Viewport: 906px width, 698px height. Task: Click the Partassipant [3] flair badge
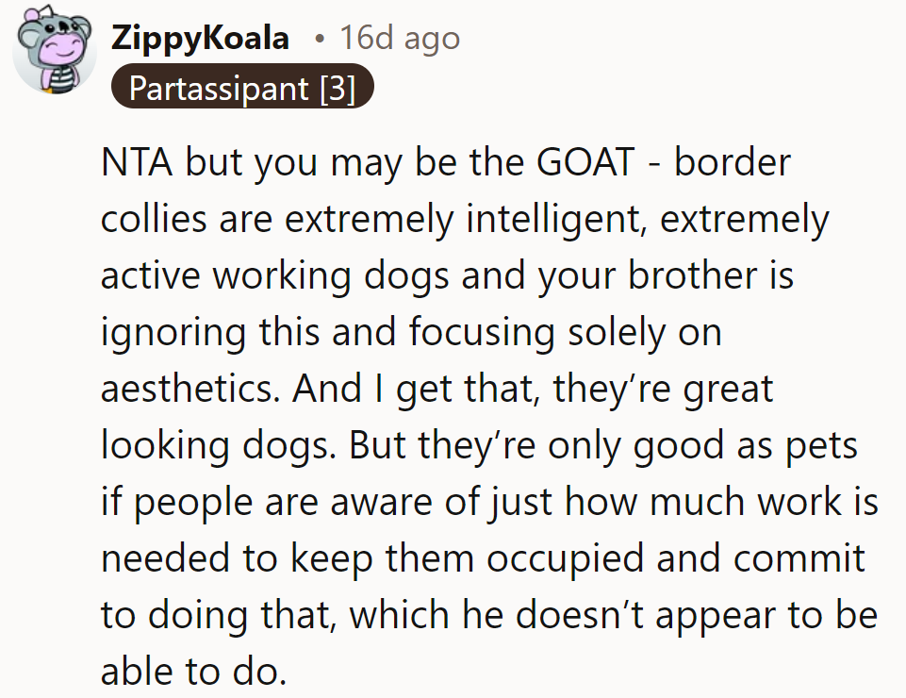coord(242,88)
